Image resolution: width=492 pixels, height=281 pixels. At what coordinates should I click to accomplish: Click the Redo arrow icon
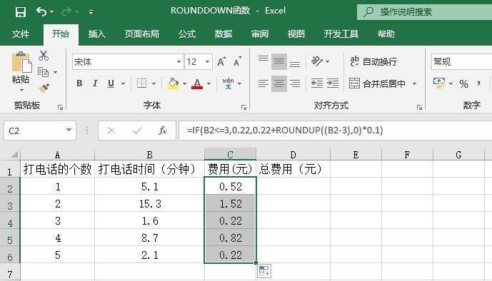pyautogui.click(x=66, y=12)
